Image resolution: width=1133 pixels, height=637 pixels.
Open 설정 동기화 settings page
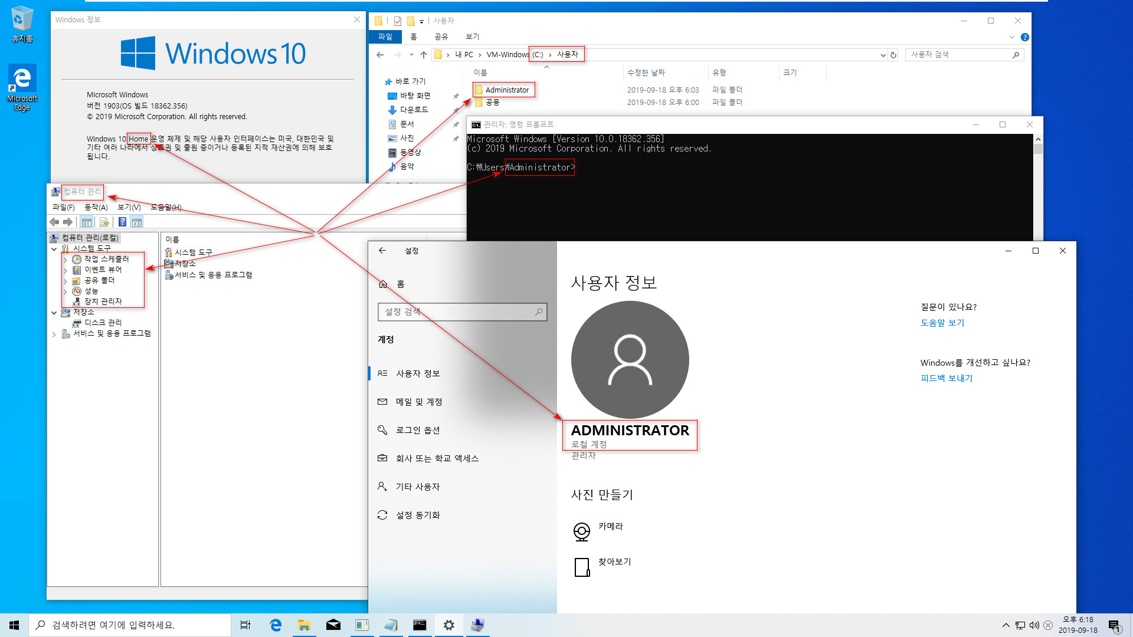(x=418, y=515)
